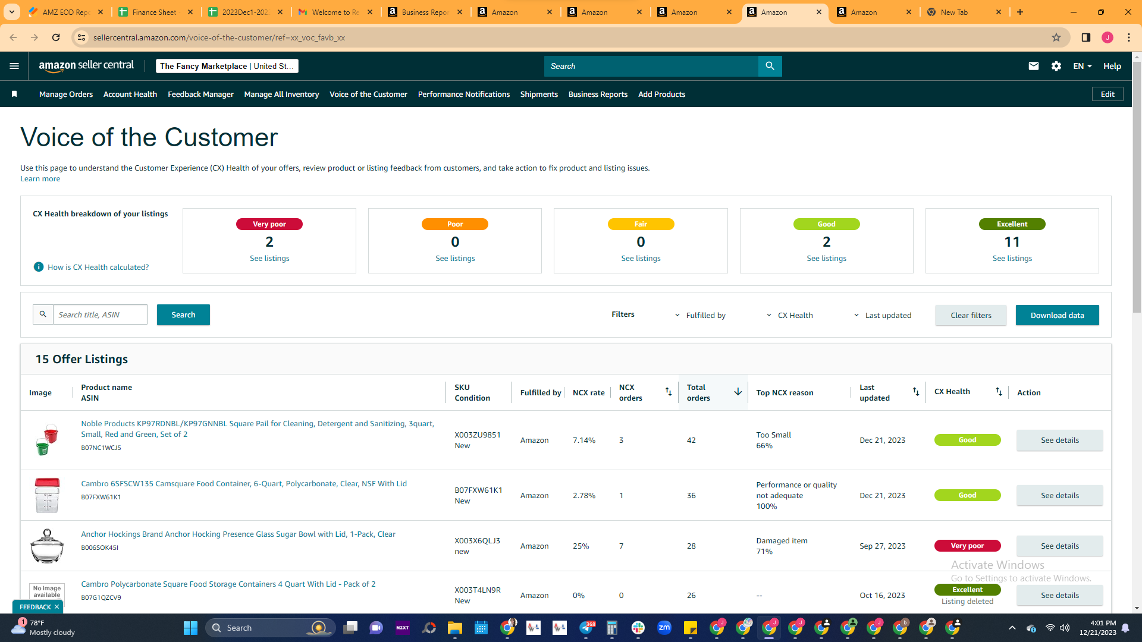1142x642 pixels.
Task: Open Feedback Manager in the nav bar
Action: [x=200, y=94]
